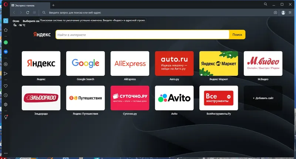Open the Easy Setup panel icon
The height and width of the screenshot is (159, 296).
click(290, 13)
